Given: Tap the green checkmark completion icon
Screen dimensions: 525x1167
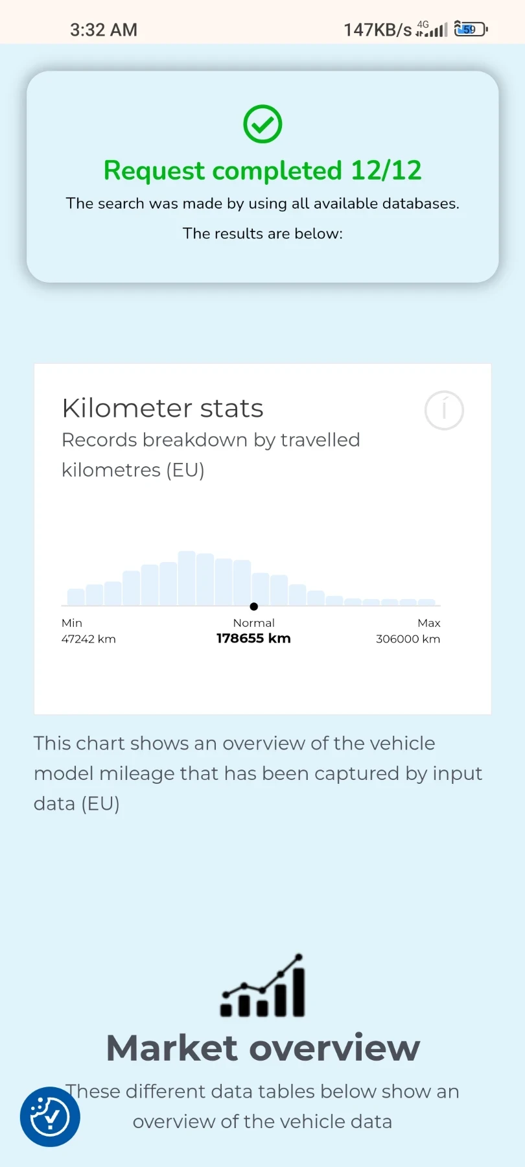Looking at the screenshot, I should pyautogui.click(x=262, y=124).
